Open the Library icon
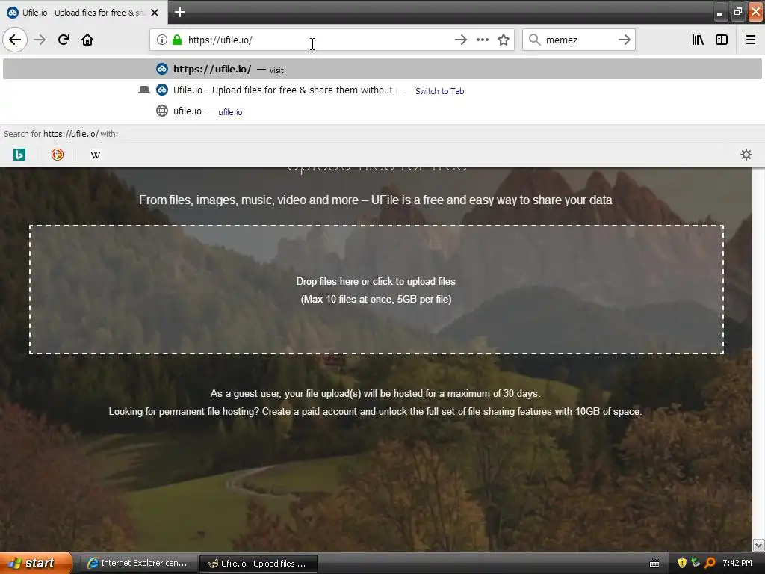 coord(698,40)
